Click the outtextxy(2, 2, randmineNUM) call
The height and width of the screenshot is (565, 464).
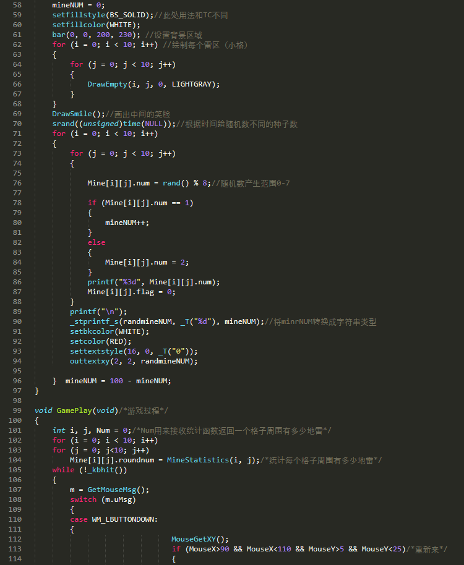(x=134, y=361)
